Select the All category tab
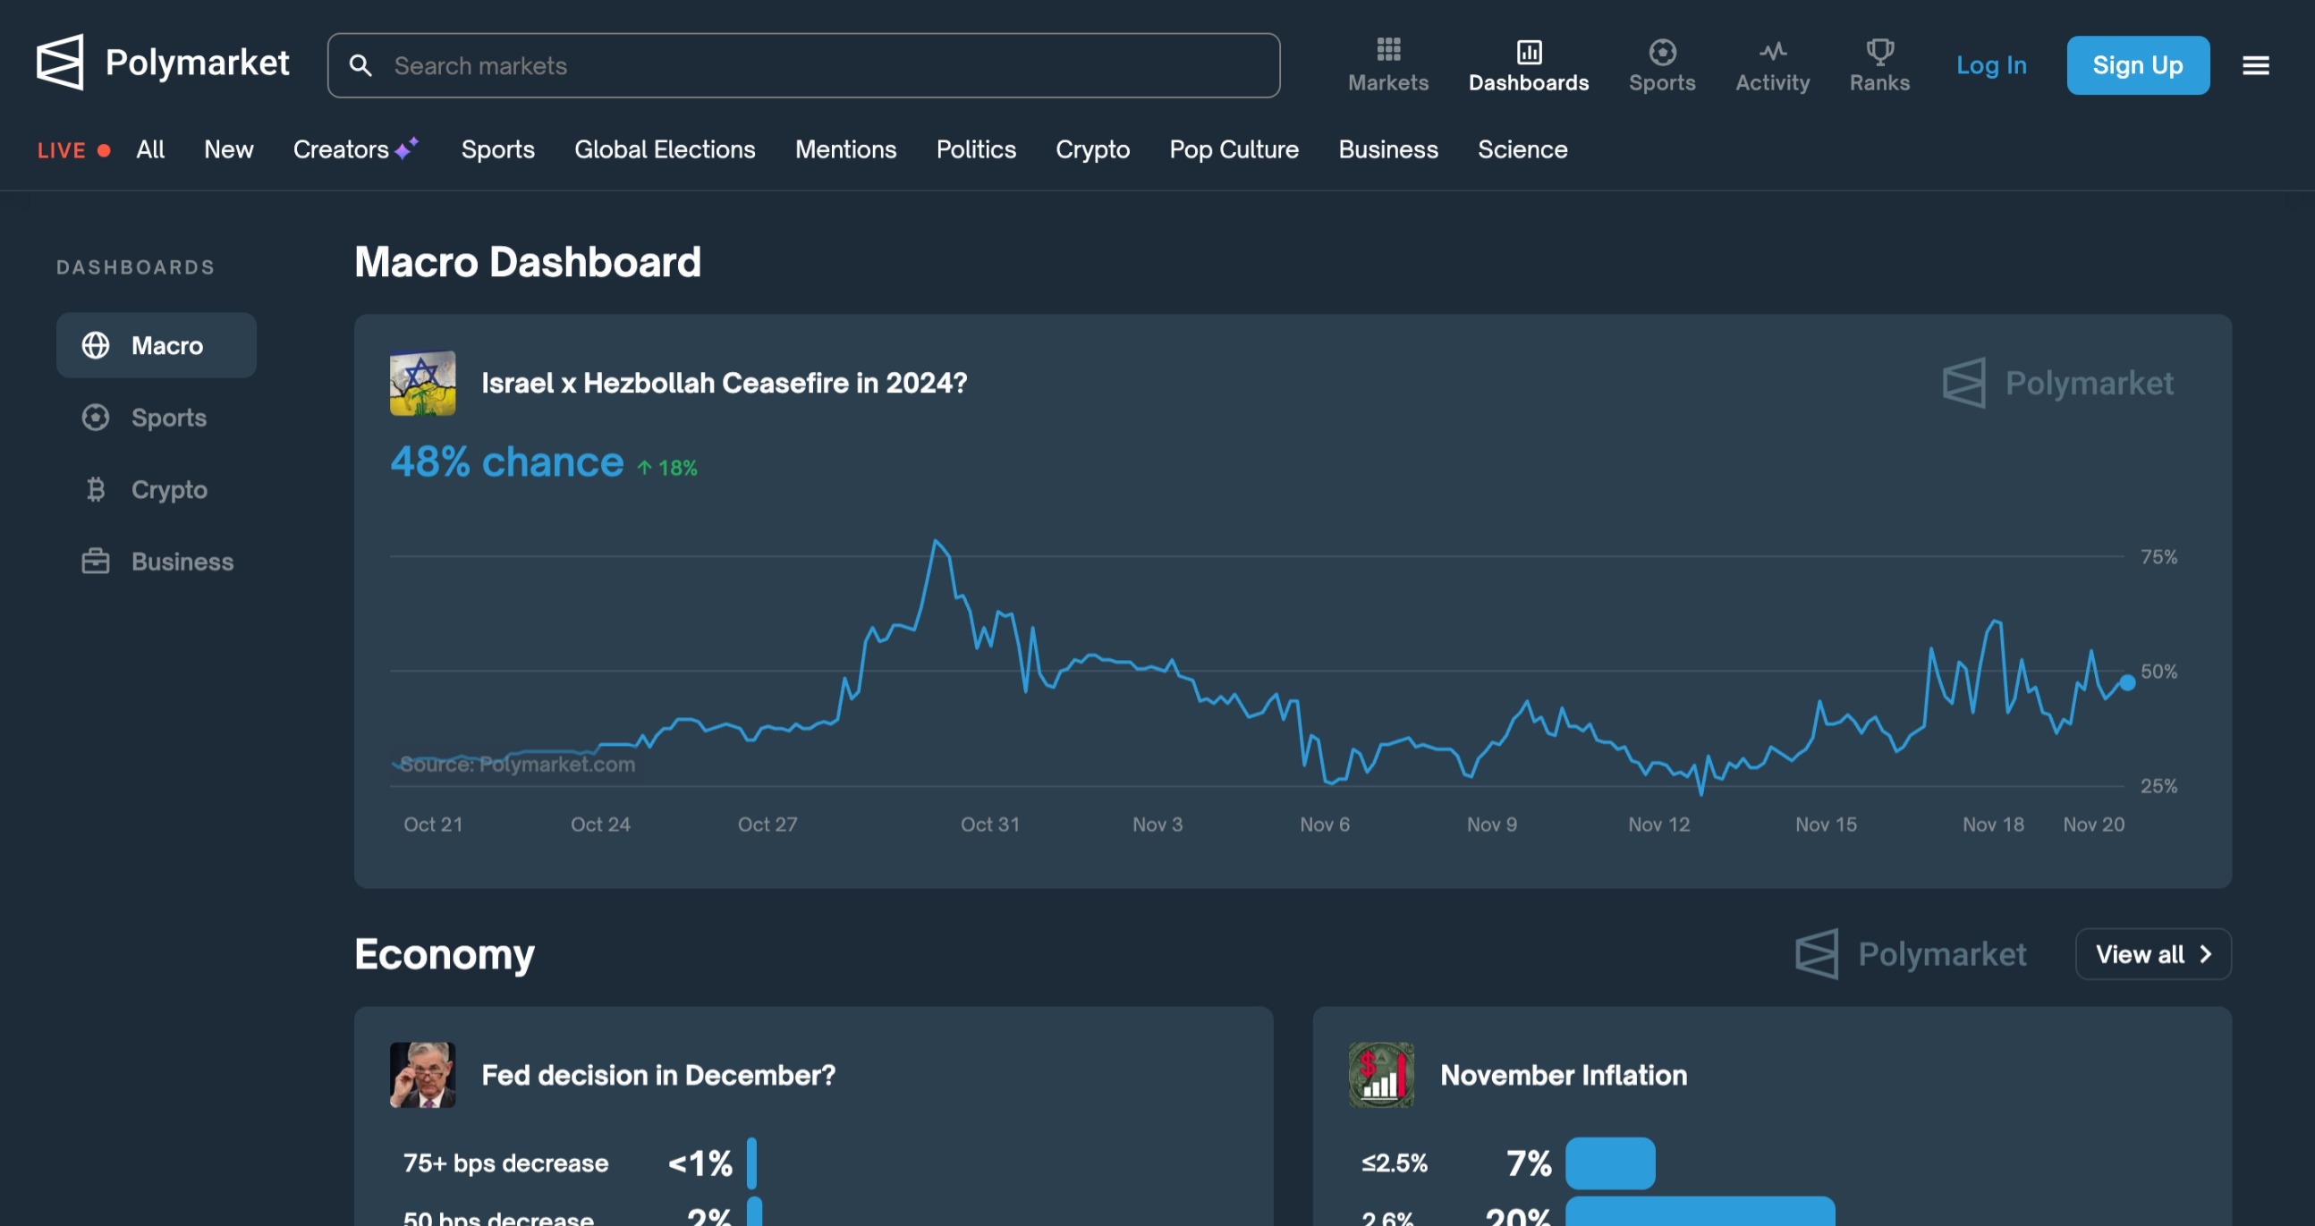The height and width of the screenshot is (1226, 2315). click(x=150, y=149)
